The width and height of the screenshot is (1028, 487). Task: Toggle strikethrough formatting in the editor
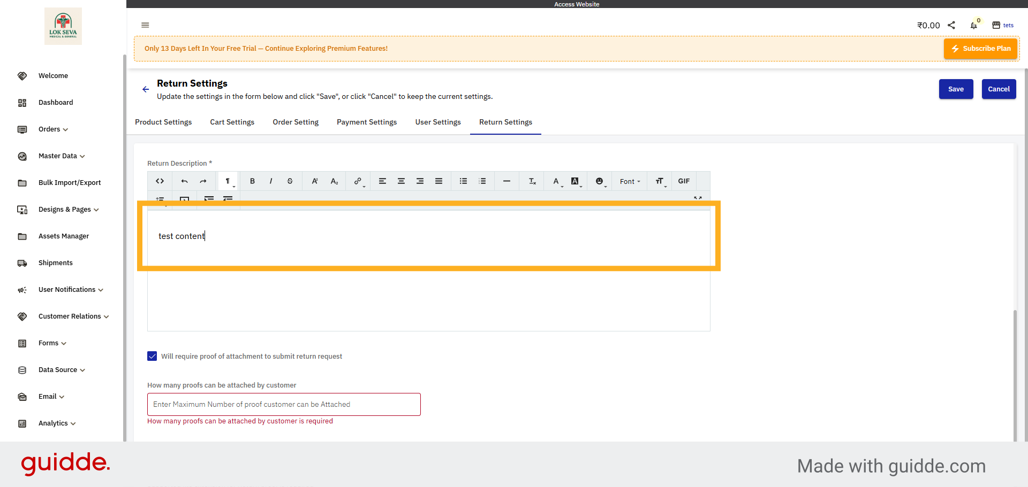[x=290, y=181]
